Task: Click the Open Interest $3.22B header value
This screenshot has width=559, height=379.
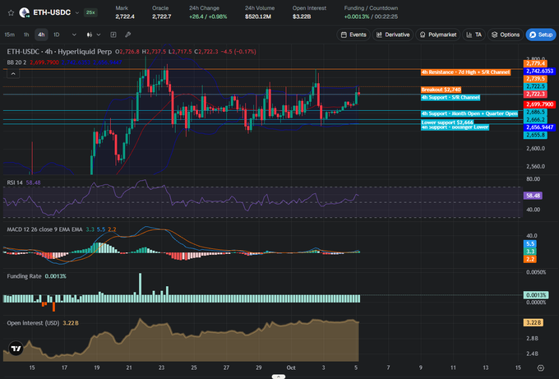Action: tap(302, 16)
